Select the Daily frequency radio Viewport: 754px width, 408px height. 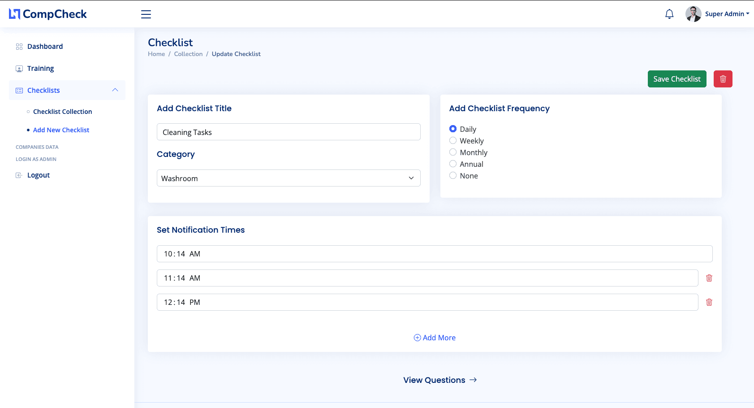pyautogui.click(x=453, y=129)
